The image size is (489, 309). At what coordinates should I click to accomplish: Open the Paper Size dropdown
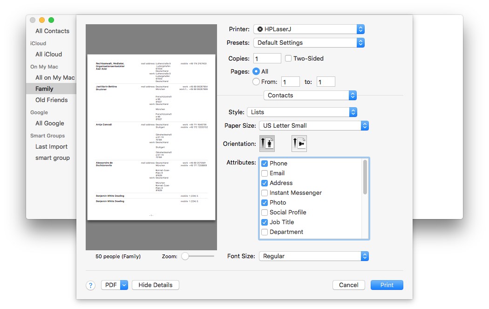pyautogui.click(x=313, y=125)
